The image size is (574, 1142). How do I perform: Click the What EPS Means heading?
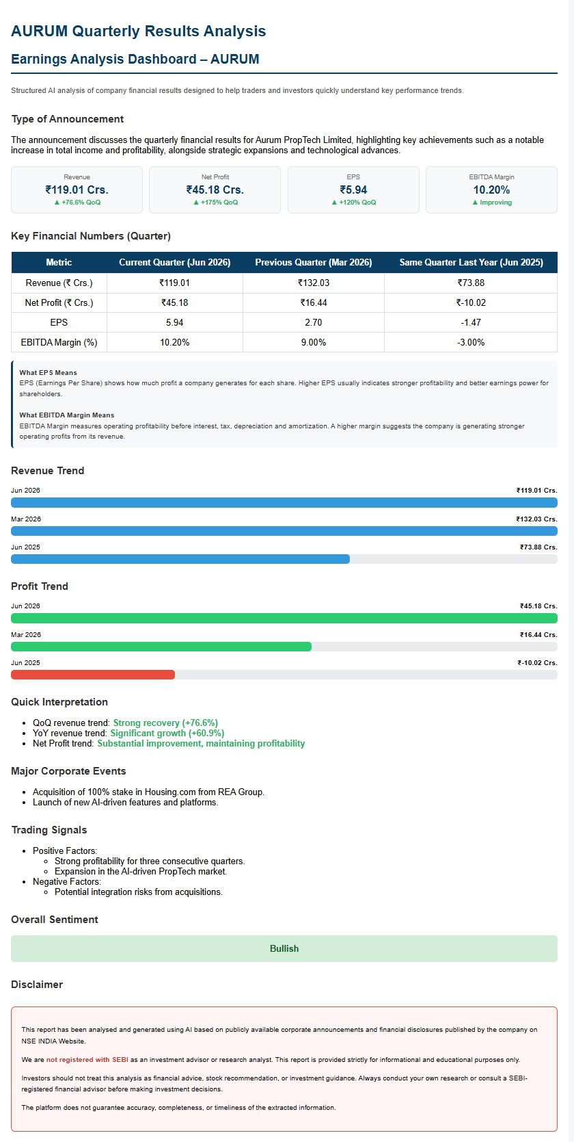tap(49, 373)
